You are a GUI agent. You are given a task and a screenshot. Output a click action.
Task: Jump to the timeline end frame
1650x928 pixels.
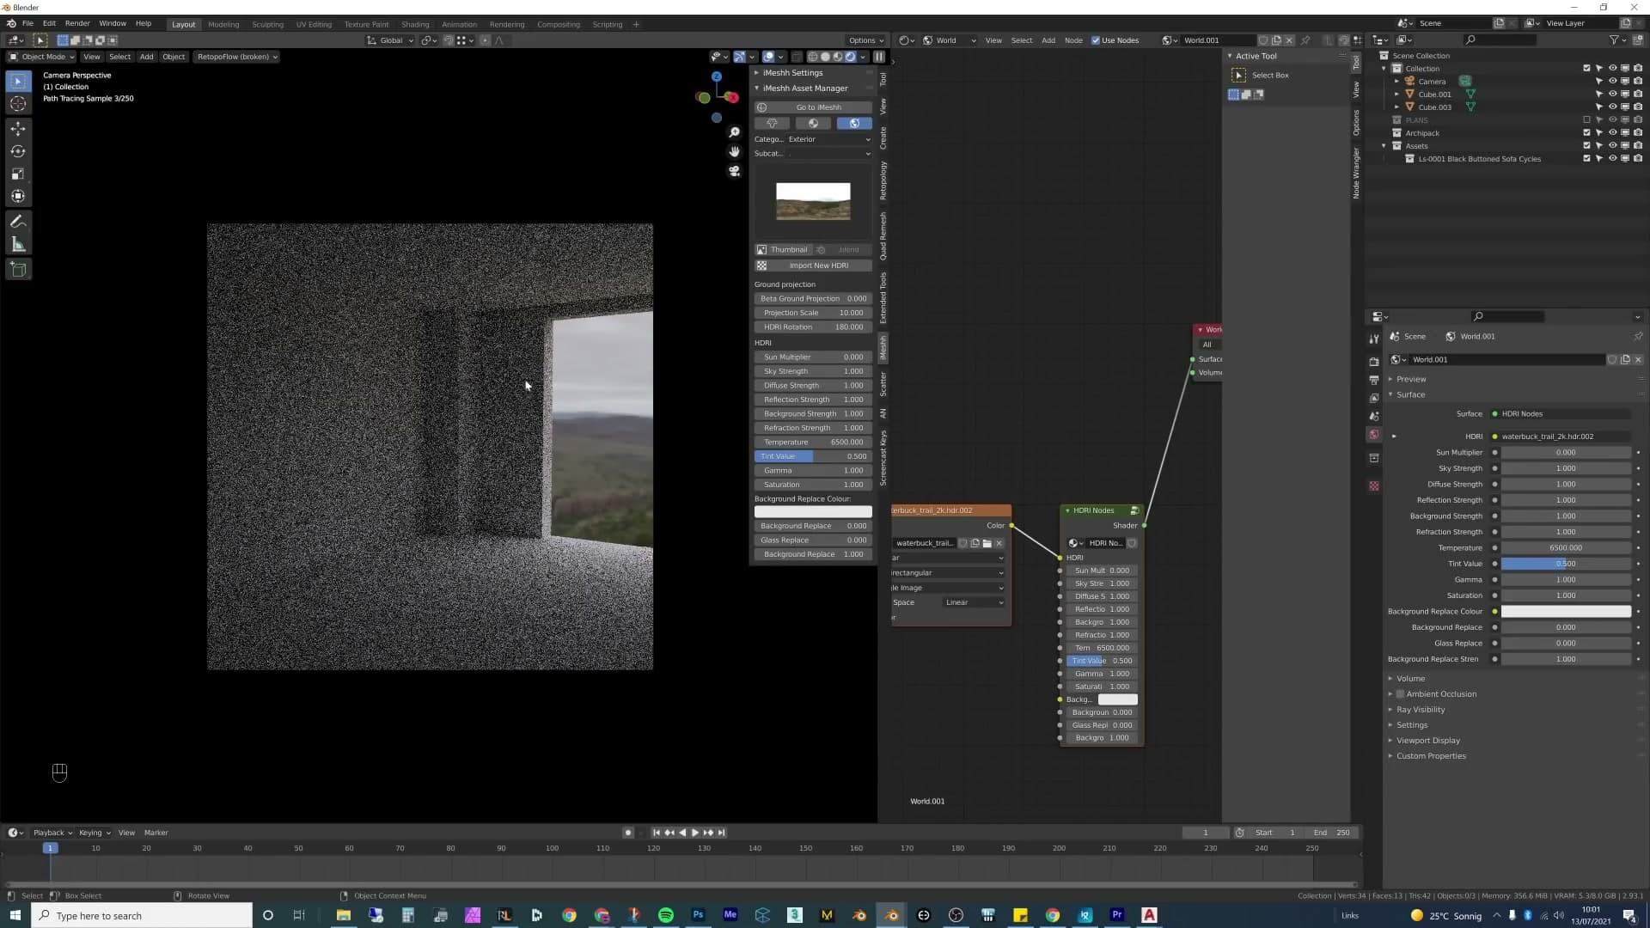pos(722,833)
